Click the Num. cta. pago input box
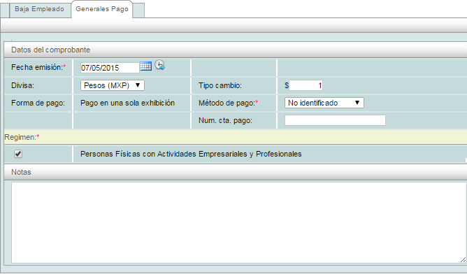Screen dimensions: 467x274 (x=335, y=120)
